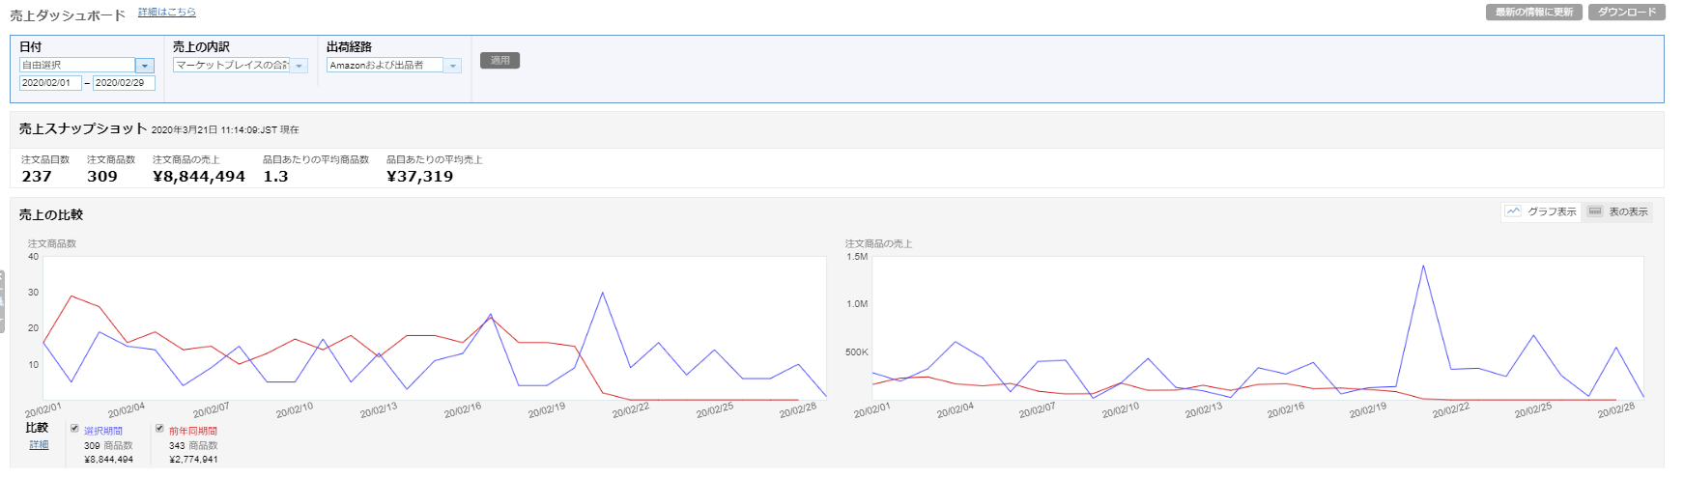Click the blue peak in the sales chart
Screen dimensions: 1684x478
pyautogui.click(x=1423, y=266)
